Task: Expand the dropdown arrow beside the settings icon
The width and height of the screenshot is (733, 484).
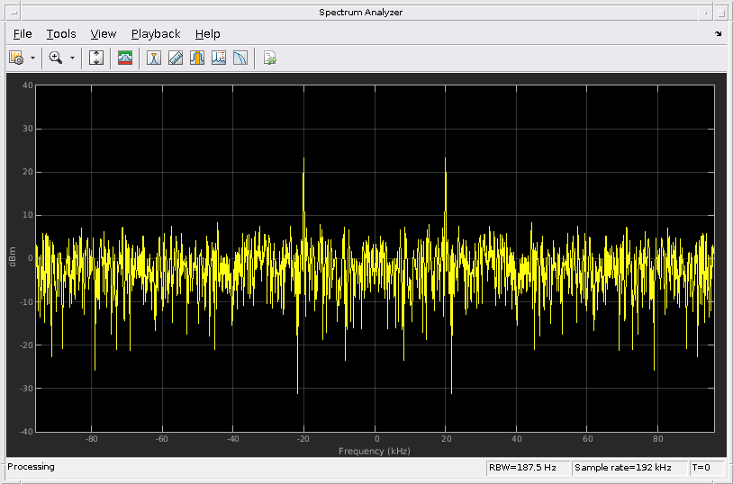Action: pyautogui.click(x=33, y=58)
